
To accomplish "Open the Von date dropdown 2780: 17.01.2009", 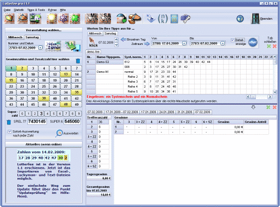I will coord(184,43).
